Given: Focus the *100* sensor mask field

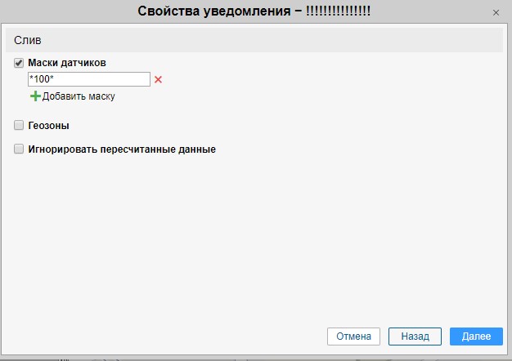Looking at the screenshot, I should 88,79.
